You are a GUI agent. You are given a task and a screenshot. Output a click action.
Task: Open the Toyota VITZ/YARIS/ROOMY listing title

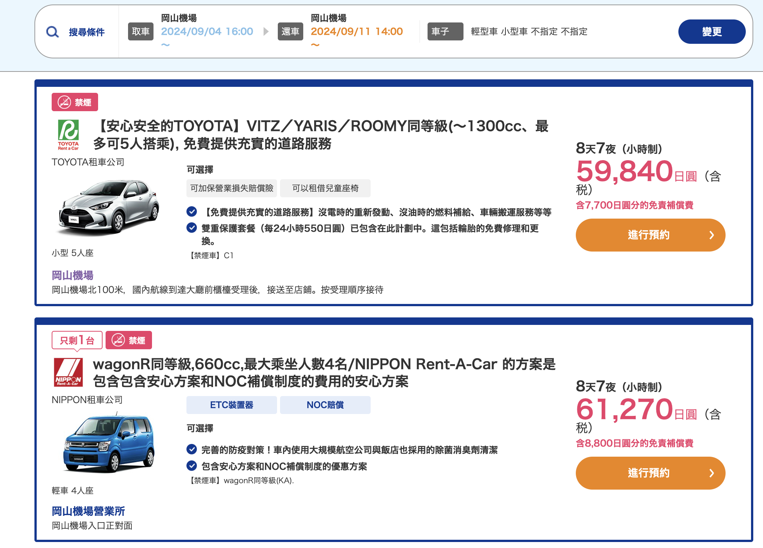click(x=321, y=135)
